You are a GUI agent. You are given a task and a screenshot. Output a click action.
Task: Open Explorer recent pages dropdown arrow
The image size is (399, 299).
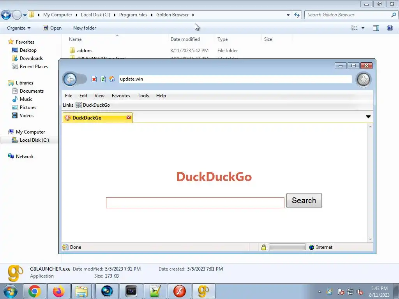[25, 15]
